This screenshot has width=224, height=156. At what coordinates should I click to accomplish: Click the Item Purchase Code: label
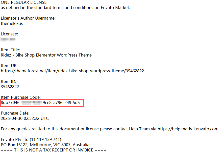pos(21,97)
